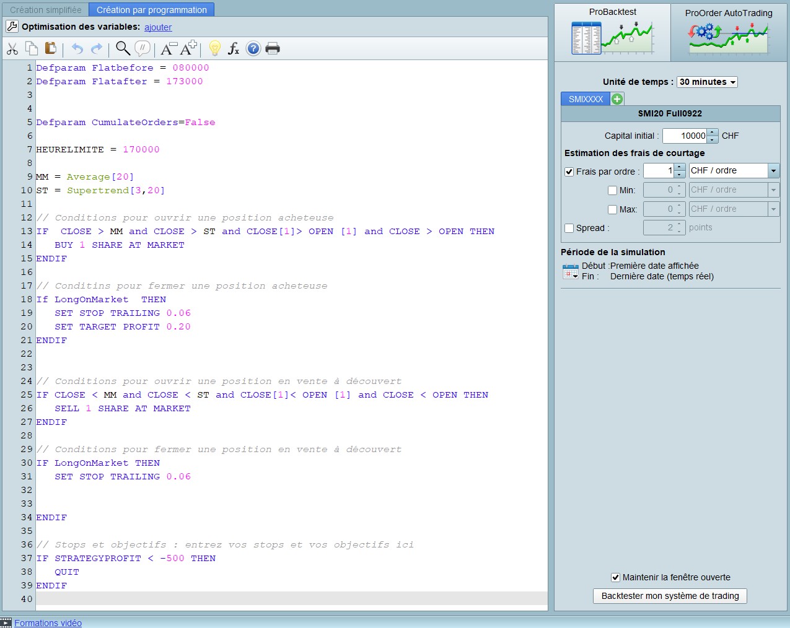Click the ajouter link for variable optimisation

[x=158, y=27]
